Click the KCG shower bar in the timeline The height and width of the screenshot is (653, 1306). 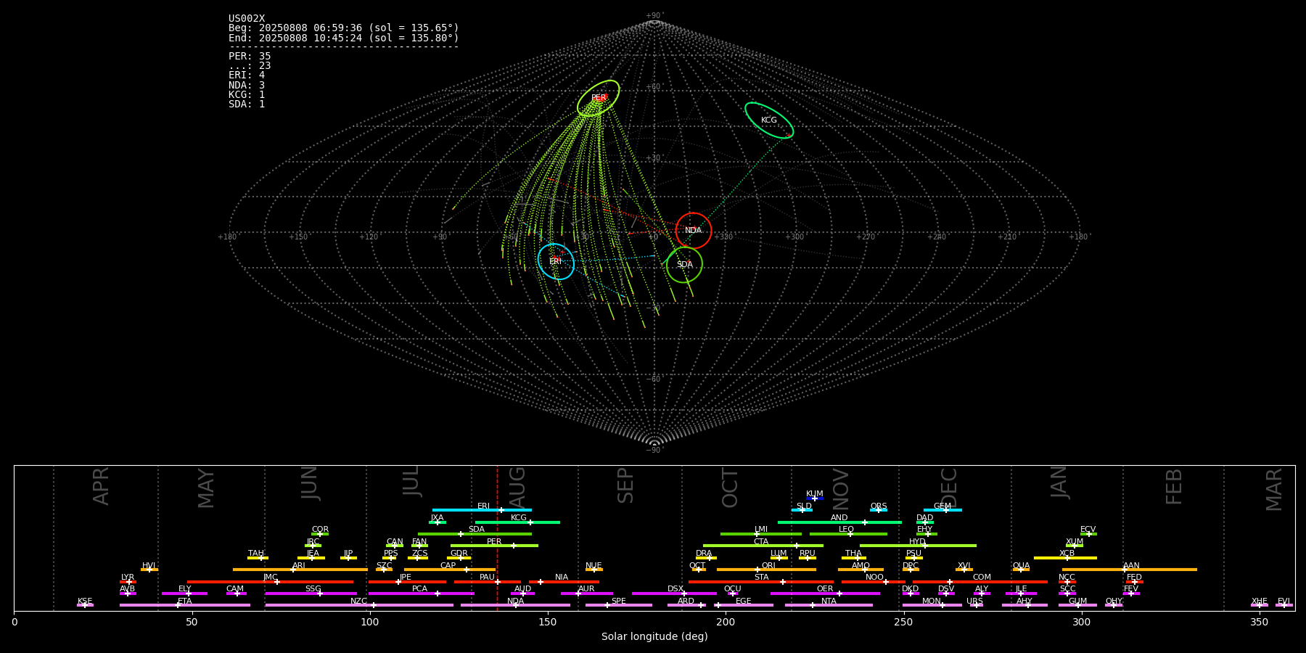517,522
